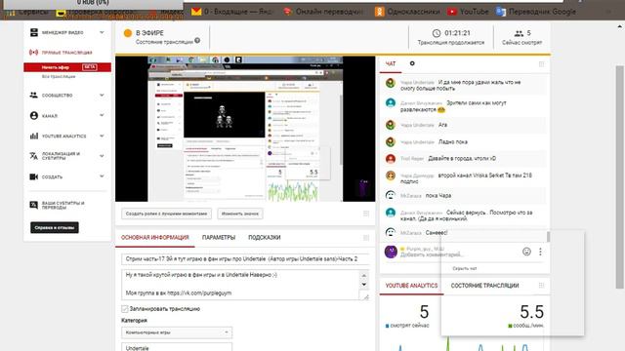
Task: Click the stream title input field
Action: pos(245,259)
